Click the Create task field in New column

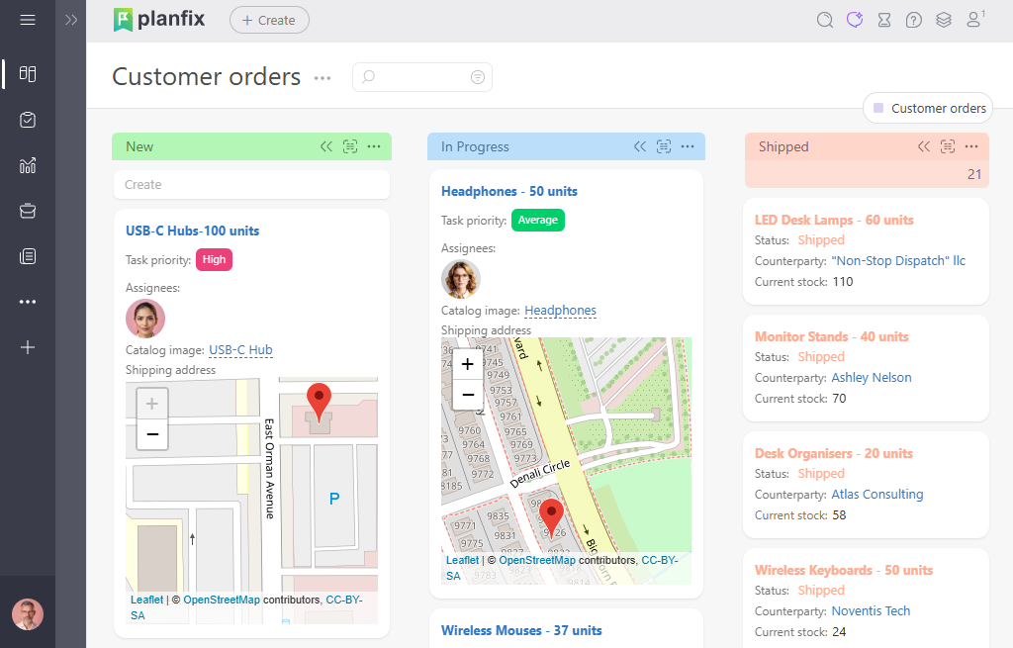point(251,185)
